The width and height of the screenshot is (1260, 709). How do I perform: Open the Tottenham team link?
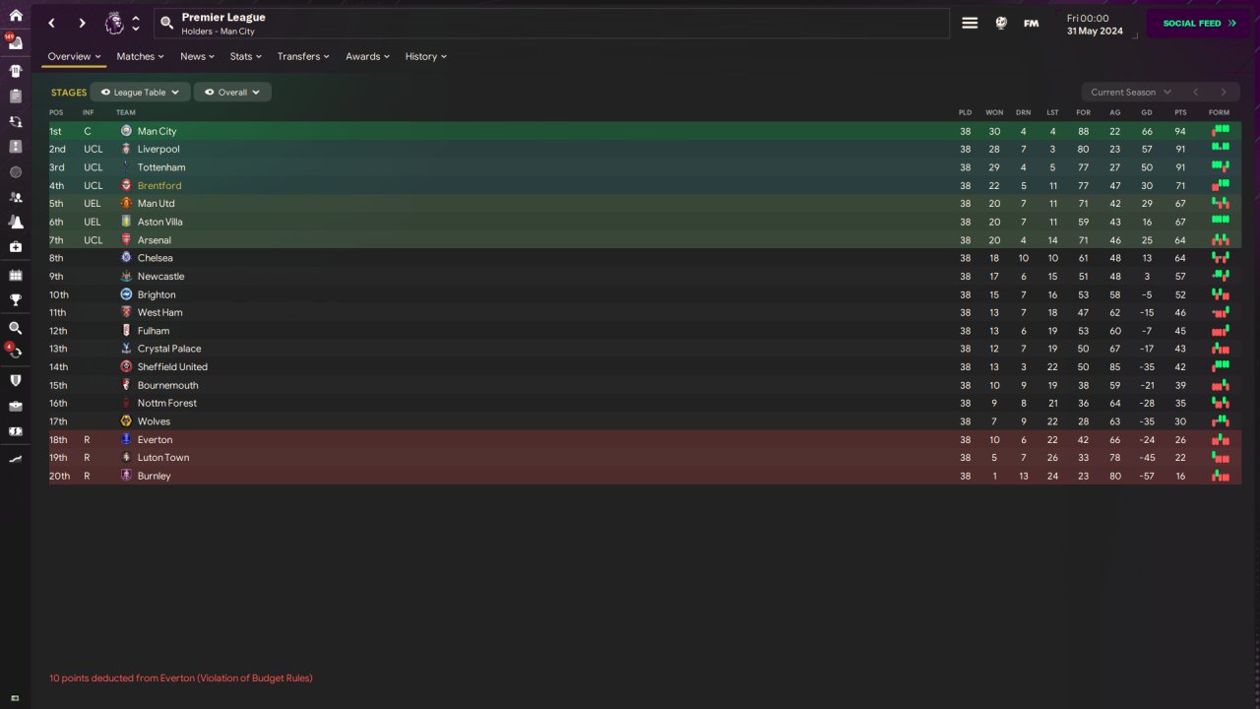(161, 167)
